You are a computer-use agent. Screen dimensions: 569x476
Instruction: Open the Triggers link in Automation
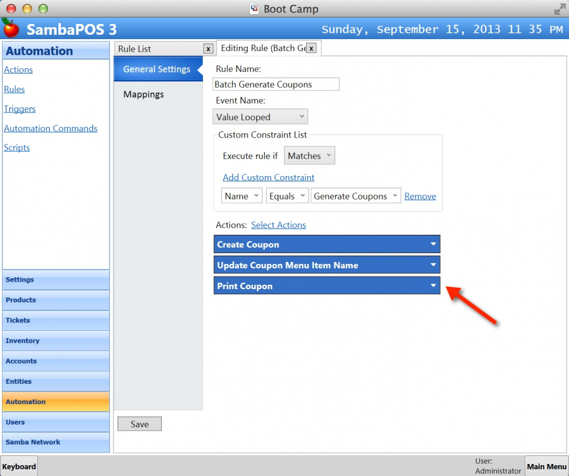pos(20,109)
